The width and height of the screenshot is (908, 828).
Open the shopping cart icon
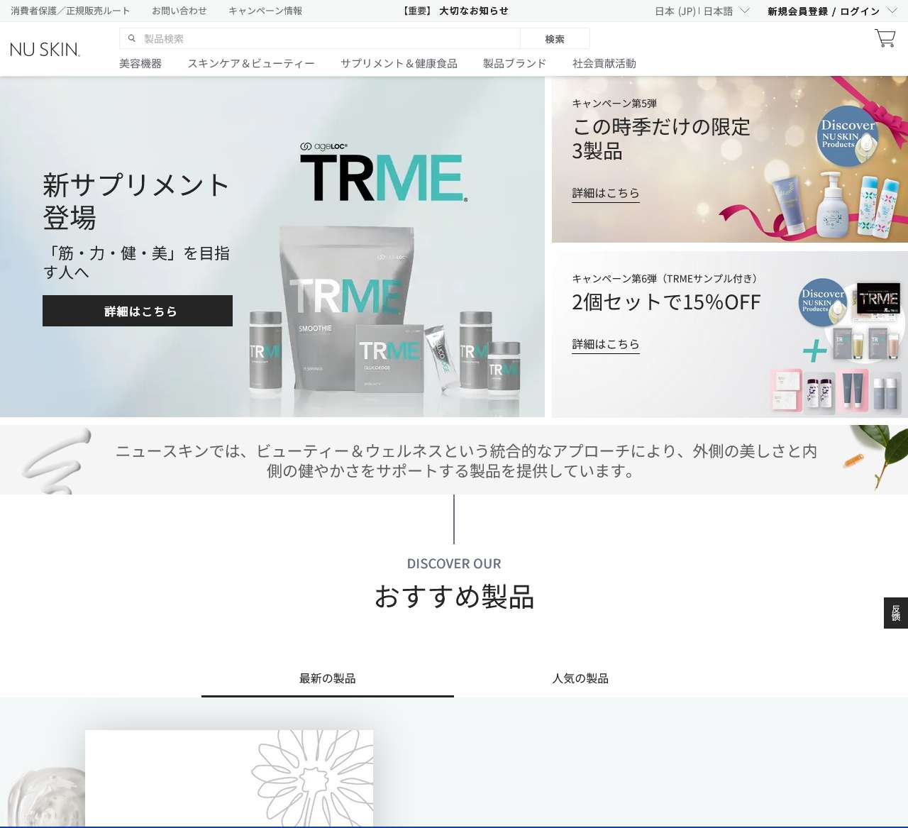pyautogui.click(x=885, y=38)
